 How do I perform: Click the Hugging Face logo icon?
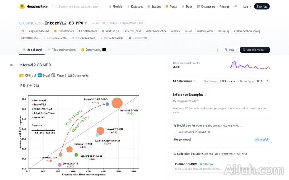[x=22, y=7]
